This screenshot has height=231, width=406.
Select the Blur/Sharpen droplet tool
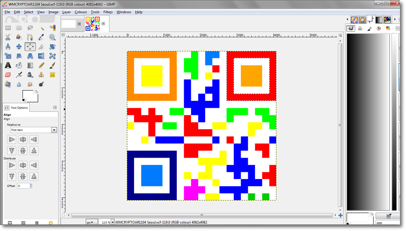point(19,84)
